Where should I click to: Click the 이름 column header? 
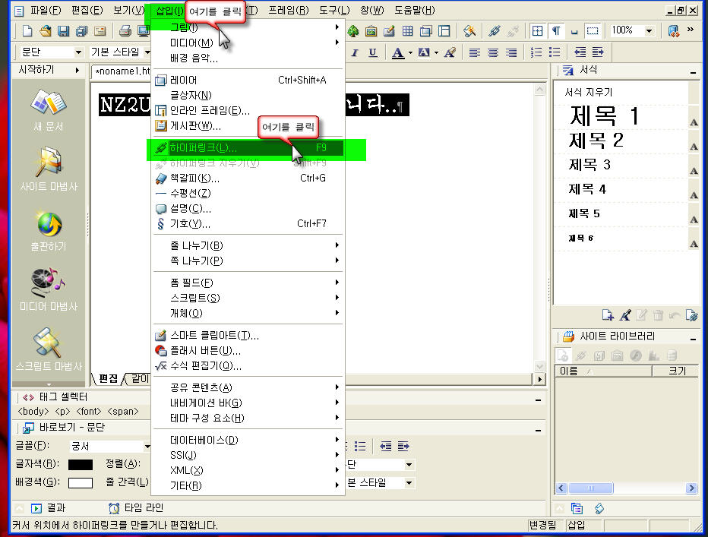pyautogui.click(x=603, y=371)
